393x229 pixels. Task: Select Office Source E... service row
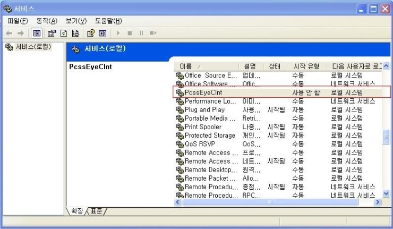click(278, 75)
